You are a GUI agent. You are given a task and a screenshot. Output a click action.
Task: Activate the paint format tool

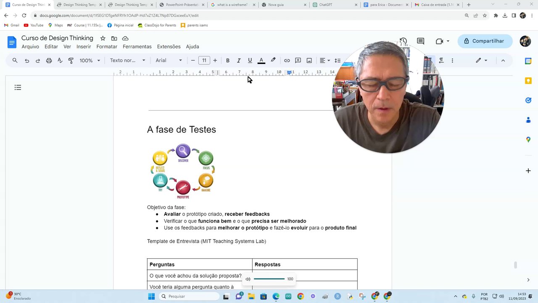coord(71,61)
